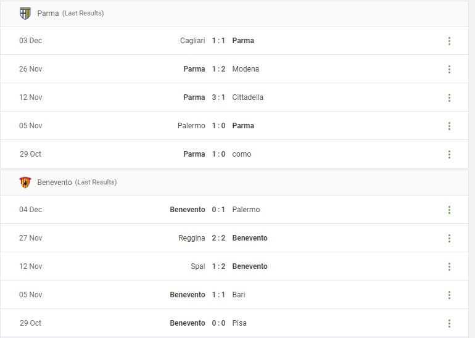The width and height of the screenshot is (475, 338).
Task: Open the Benevento team header link
Action: (x=54, y=183)
